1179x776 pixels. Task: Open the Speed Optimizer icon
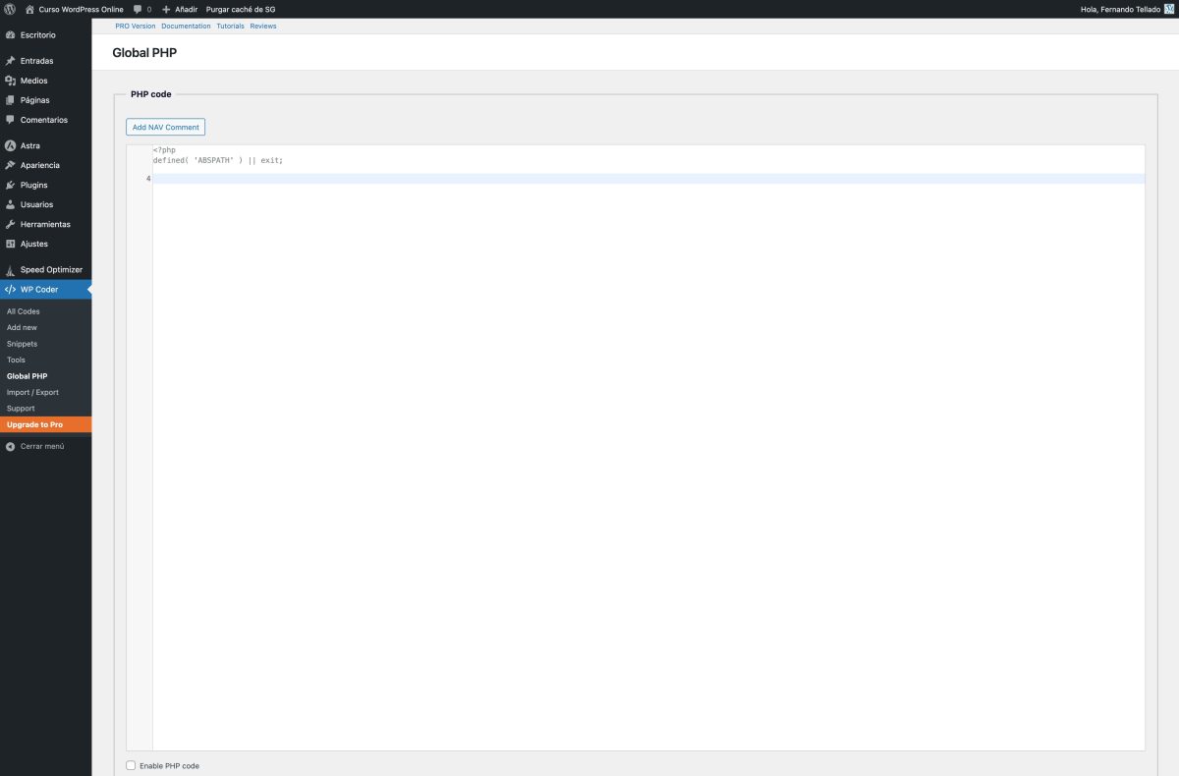10,270
